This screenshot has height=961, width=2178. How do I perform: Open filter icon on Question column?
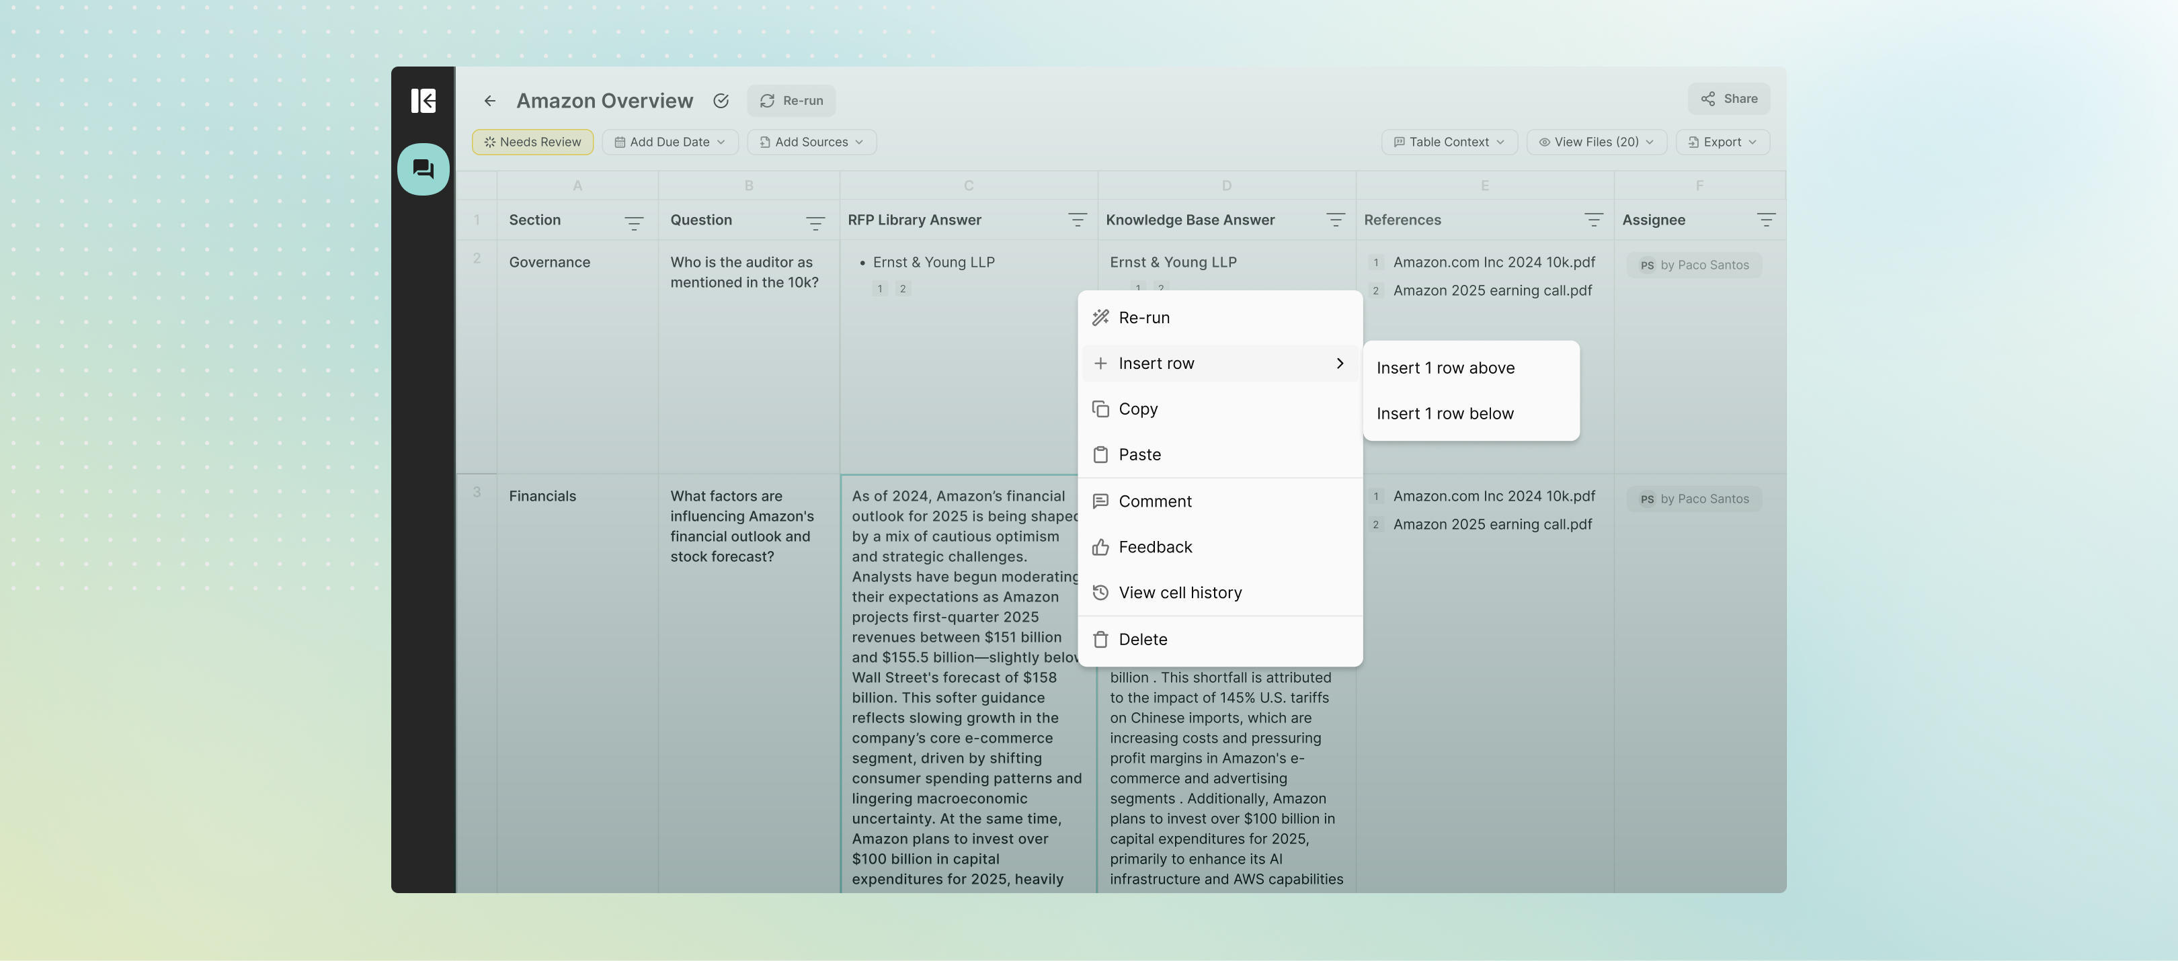[x=814, y=222]
